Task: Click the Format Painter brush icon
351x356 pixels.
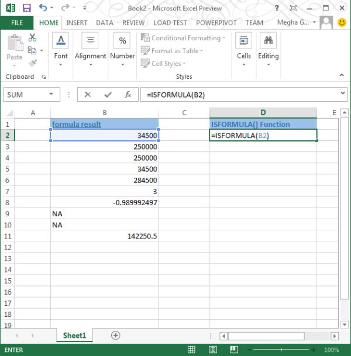Action: pos(33,63)
